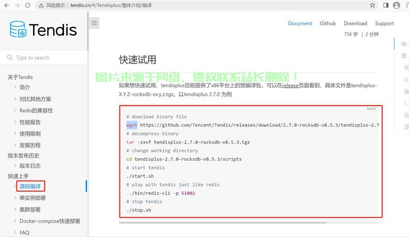Expand the chevron beside 发展历程
The width and height of the screenshot is (409, 239).
coord(15,145)
